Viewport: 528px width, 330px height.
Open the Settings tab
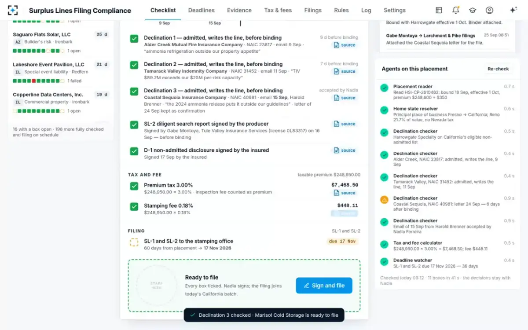pos(395,10)
